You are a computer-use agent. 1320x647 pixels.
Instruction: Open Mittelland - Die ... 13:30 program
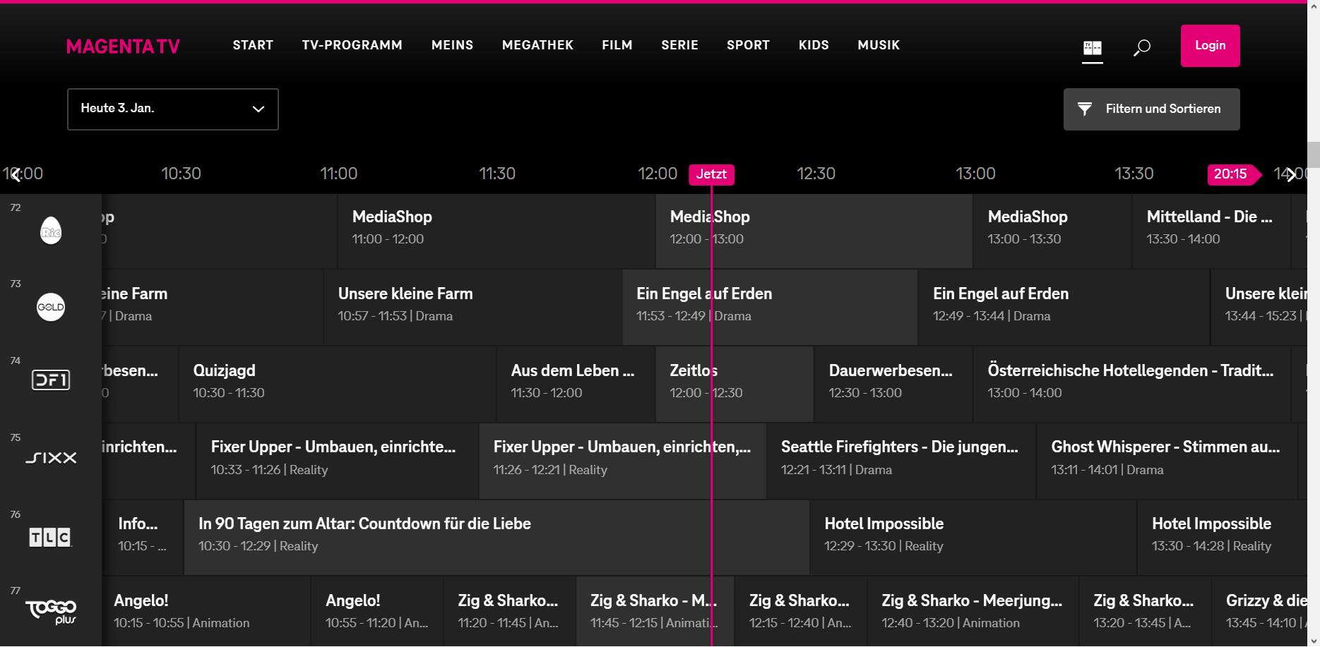tap(1211, 231)
